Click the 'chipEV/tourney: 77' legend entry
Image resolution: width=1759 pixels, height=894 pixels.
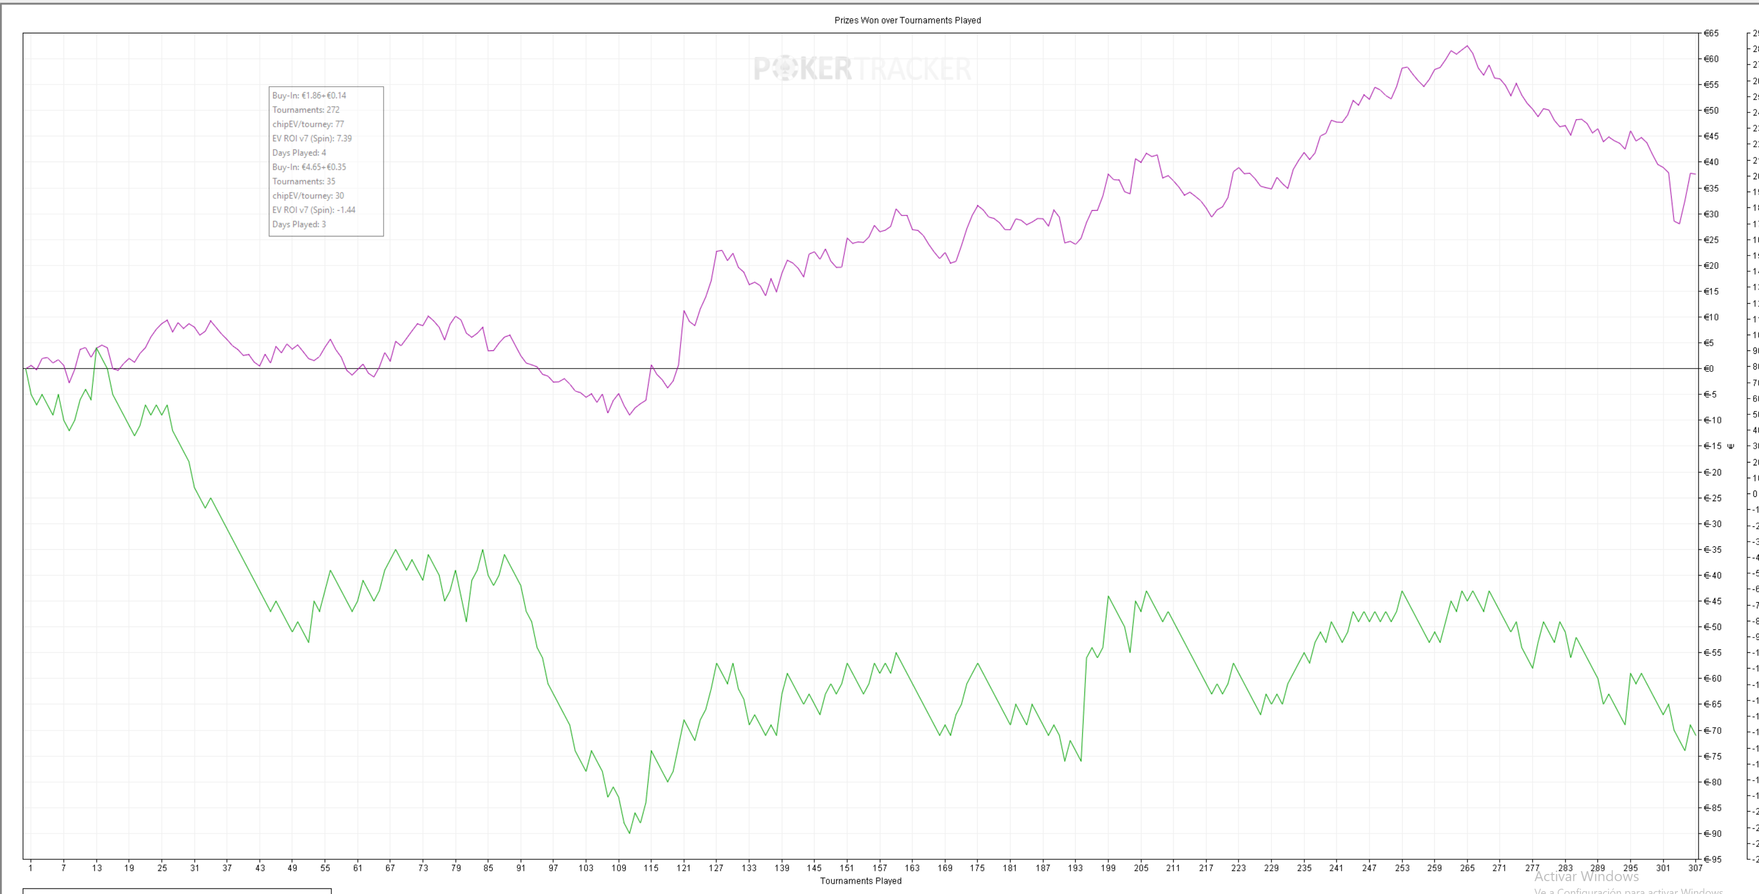click(307, 124)
